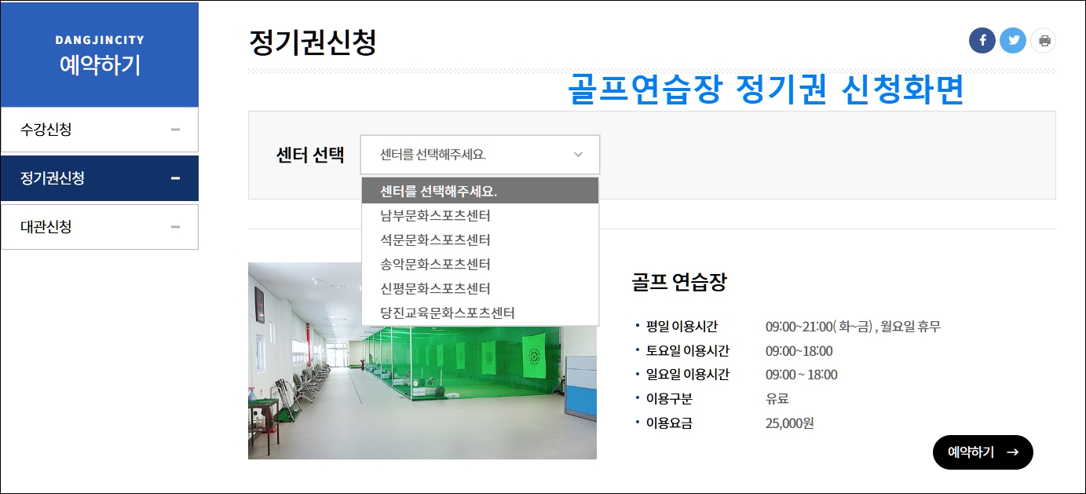Click the 25,000원 fee value

point(790,423)
